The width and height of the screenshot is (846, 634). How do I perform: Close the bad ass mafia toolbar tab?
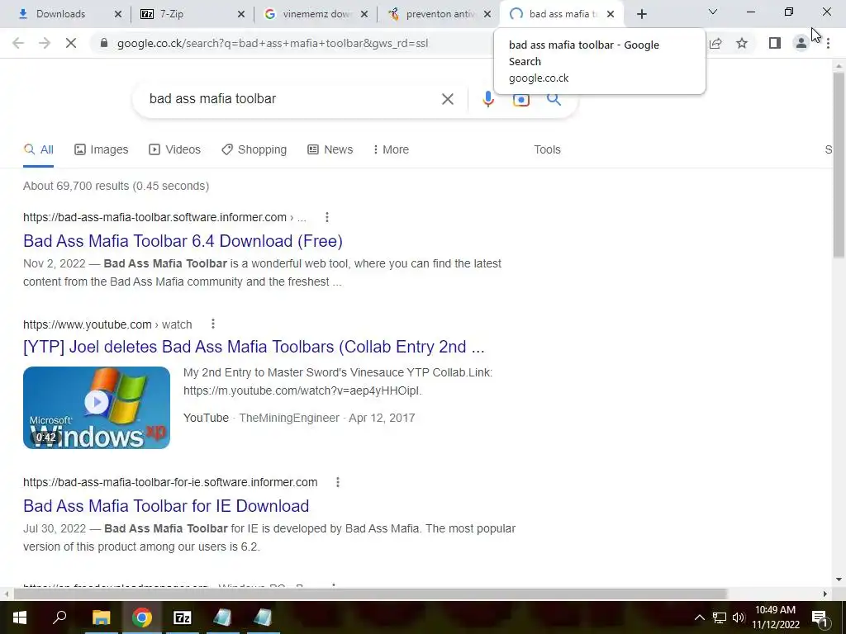[x=611, y=15]
